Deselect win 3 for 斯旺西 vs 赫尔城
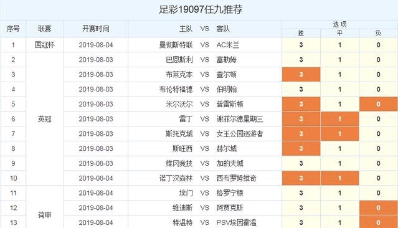Screen dimensions: 398x228 pyautogui.click(x=301, y=148)
